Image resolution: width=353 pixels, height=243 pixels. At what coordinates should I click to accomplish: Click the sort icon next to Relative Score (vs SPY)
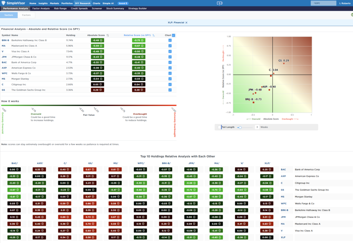[153, 35]
